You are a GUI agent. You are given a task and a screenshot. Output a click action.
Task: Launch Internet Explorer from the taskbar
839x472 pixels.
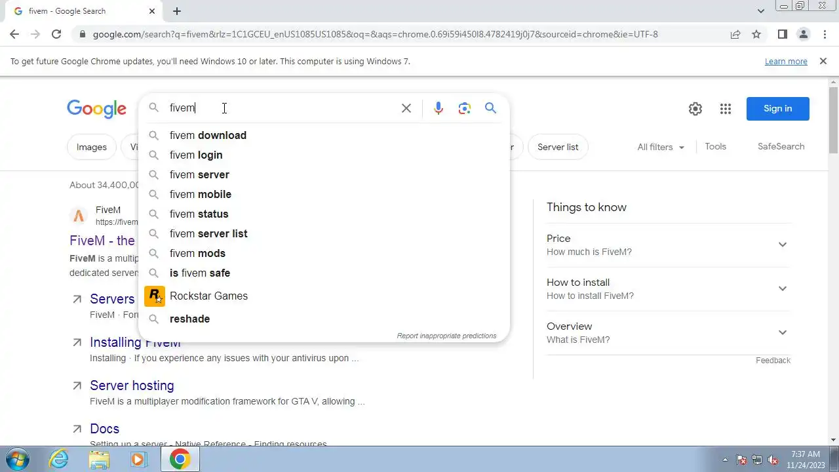(59, 459)
